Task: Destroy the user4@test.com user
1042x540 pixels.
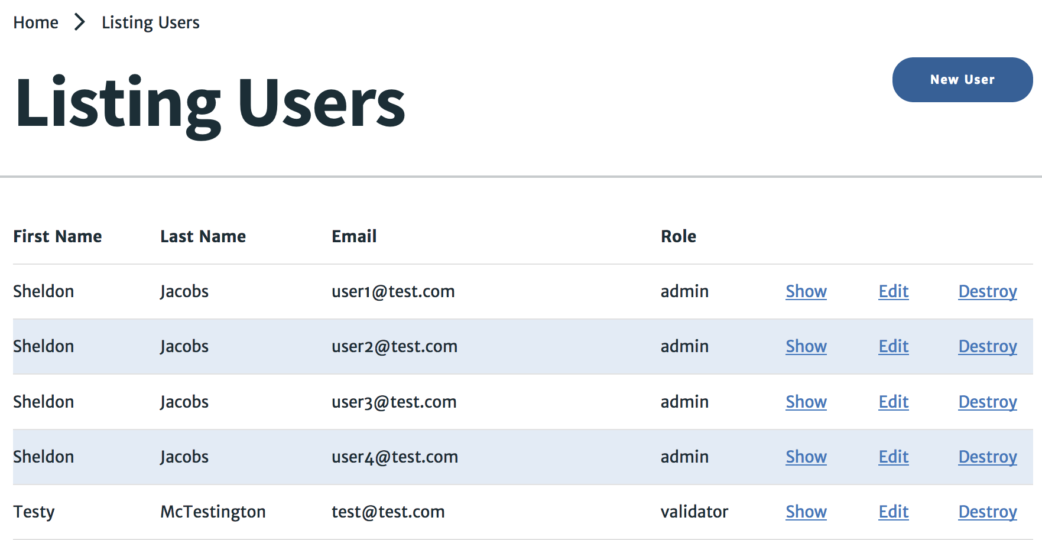Action: (x=987, y=457)
